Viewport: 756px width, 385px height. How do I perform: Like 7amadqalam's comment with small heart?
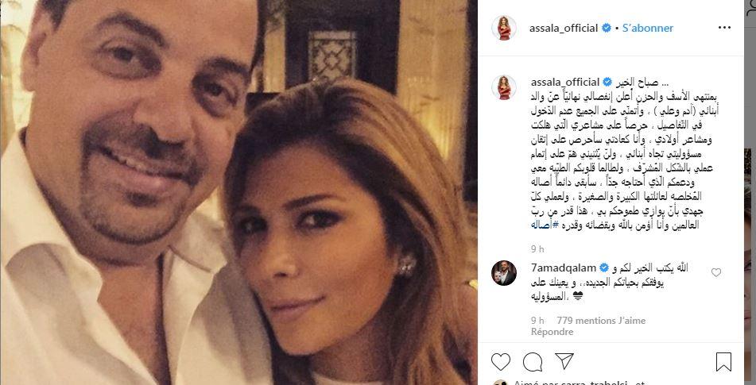point(716,272)
